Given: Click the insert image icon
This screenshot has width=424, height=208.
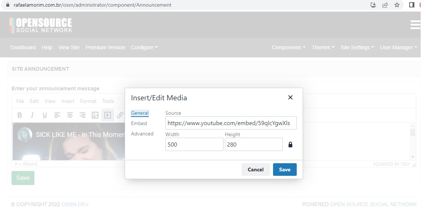Looking at the screenshot, I should (95, 115).
